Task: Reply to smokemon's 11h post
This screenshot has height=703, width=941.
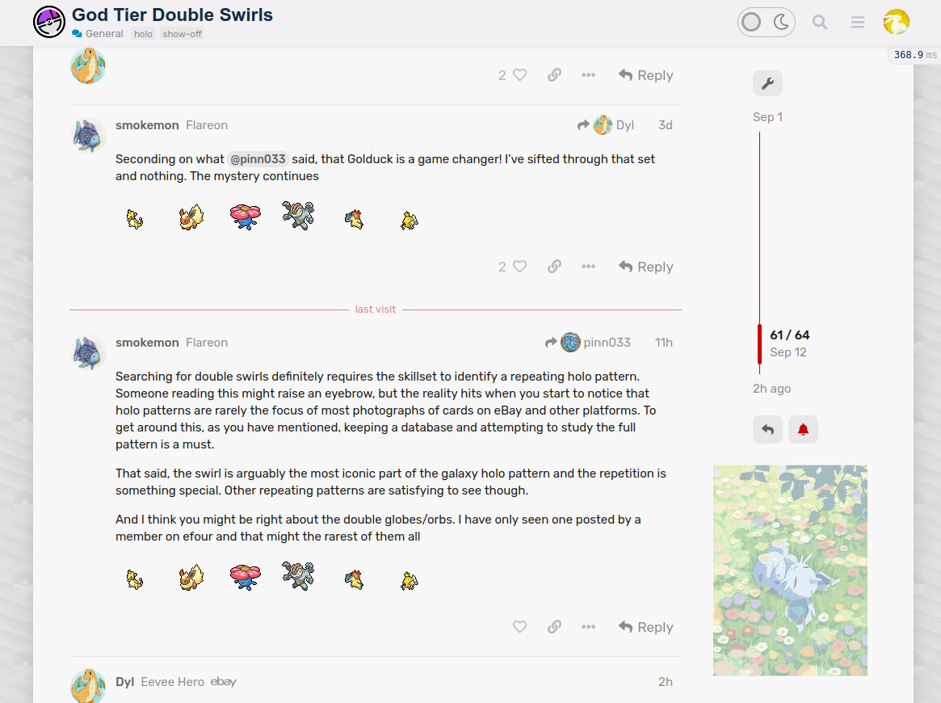Action: coord(645,627)
